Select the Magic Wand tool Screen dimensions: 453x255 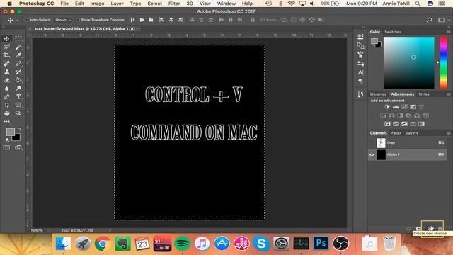click(18, 47)
